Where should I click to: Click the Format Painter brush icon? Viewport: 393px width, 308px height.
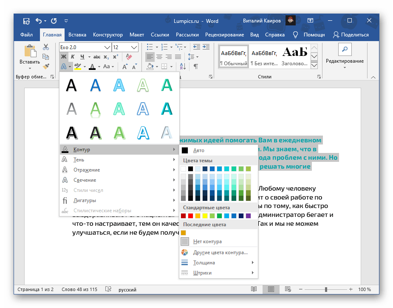(x=46, y=67)
